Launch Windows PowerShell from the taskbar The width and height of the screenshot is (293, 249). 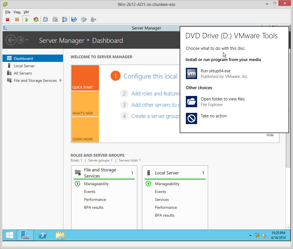[43, 235]
